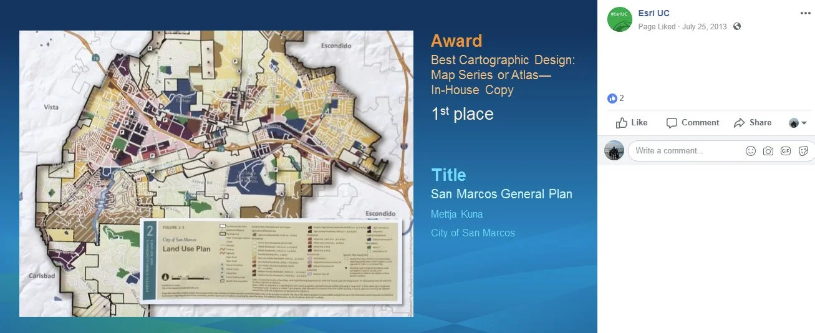The image size is (815, 333).
Task: Open the comment-as profile selector dropdown
Action: tap(798, 123)
